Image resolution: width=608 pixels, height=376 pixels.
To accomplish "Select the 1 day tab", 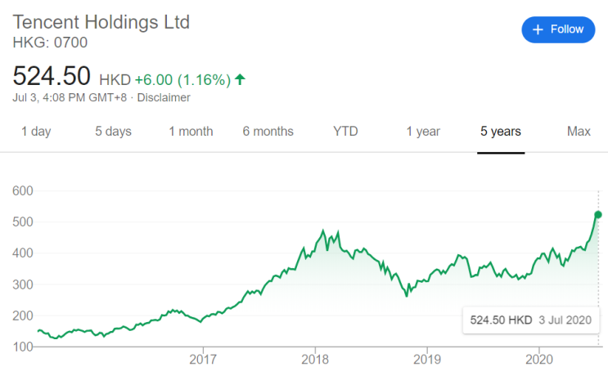I will pyautogui.click(x=35, y=131).
